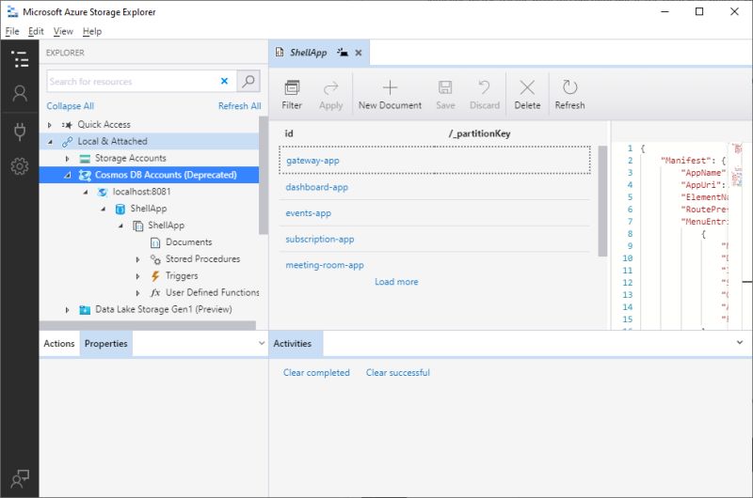Click the localhost:8081 emulator icon
This screenshot has height=498, width=753.
point(103,192)
